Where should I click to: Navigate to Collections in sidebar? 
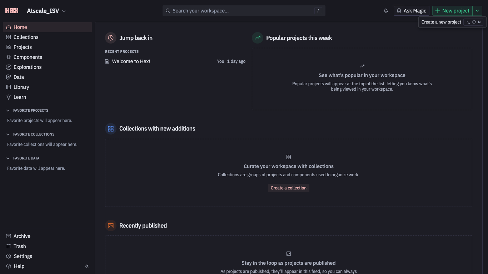pos(26,37)
